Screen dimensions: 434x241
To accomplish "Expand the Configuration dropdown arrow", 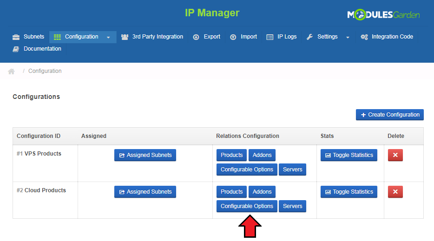I will coord(108,37).
